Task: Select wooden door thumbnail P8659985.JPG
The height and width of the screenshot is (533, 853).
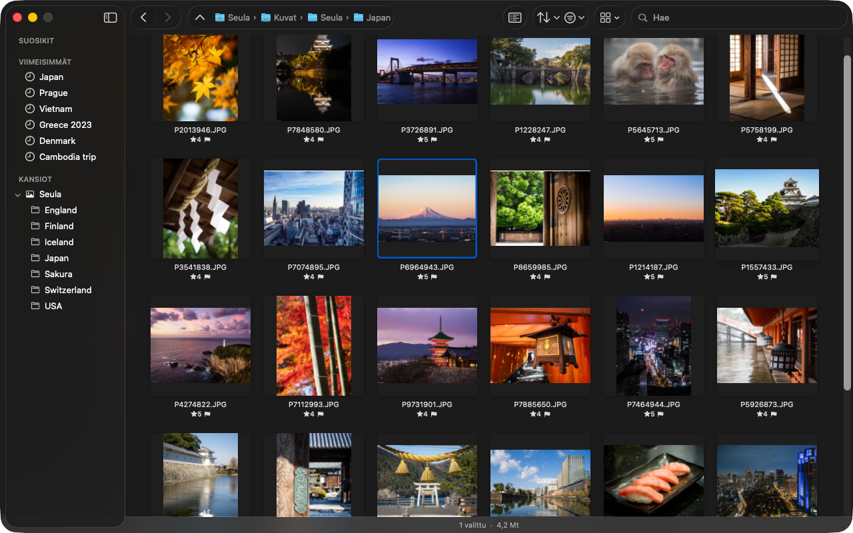Action: click(x=540, y=209)
